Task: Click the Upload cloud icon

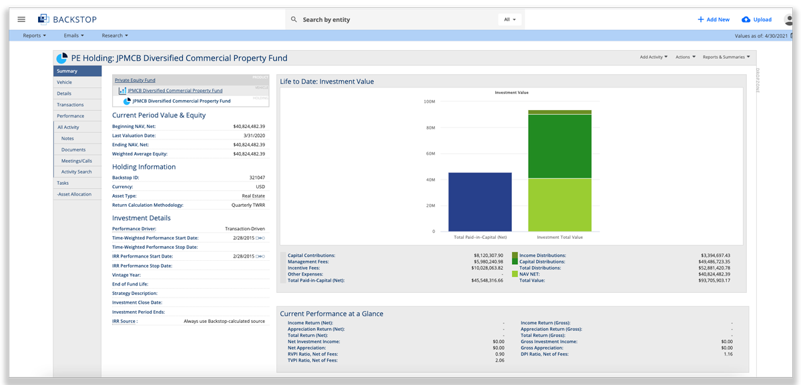Action: (746, 19)
